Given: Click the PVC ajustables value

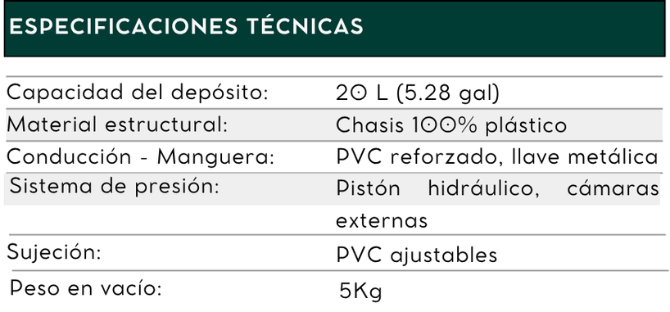Looking at the screenshot, I should click(x=417, y=255).
